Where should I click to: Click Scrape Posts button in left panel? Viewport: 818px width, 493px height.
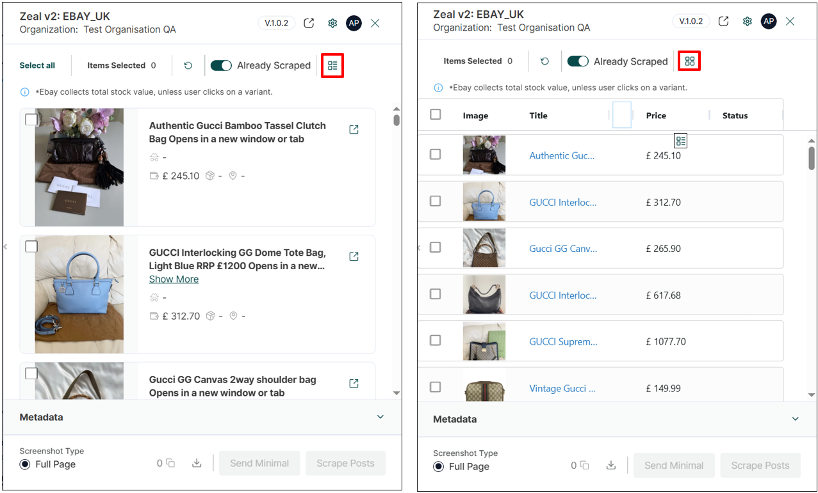(345, 463)
